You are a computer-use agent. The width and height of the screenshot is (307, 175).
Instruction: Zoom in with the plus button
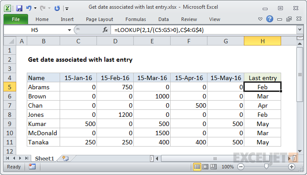pos(292,167)
